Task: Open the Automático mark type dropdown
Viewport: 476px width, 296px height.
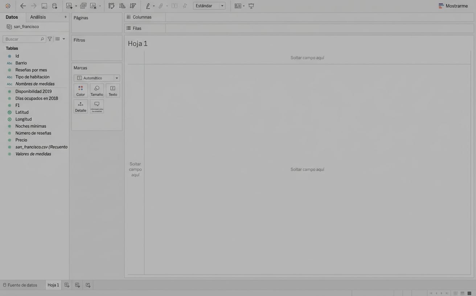Action: tap(117, 78)
